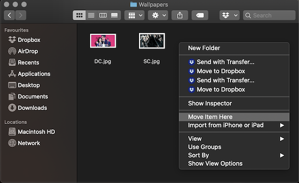Choose Show View Options
Viewport: 299px width, 183px height.
pos(234,163)
